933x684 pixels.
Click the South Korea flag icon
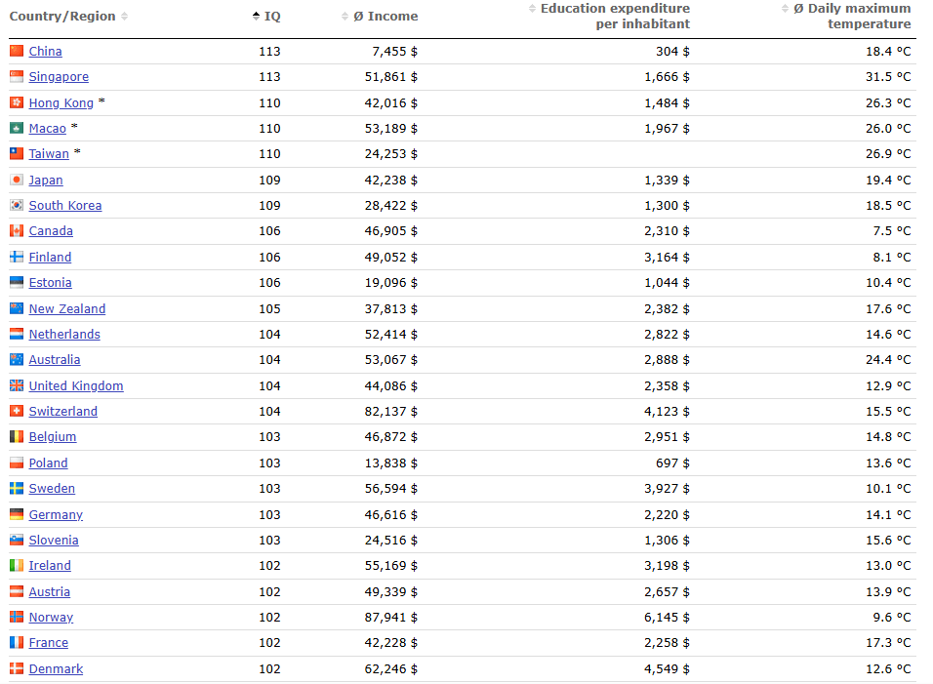[x=16, y=206]
